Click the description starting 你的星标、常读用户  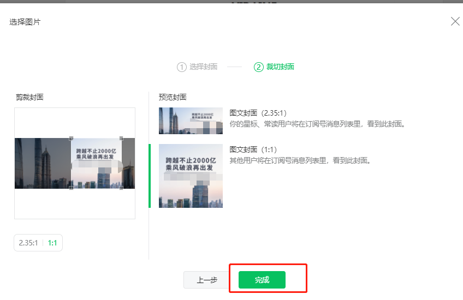pyautogui.click(x=317, y=124)
